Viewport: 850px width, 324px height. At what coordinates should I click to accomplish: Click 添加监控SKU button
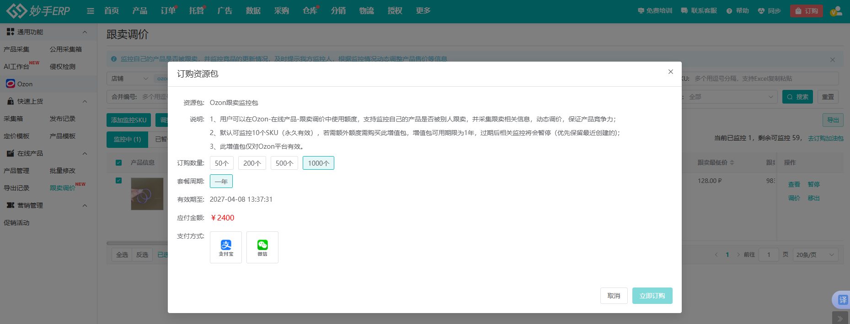128,120
